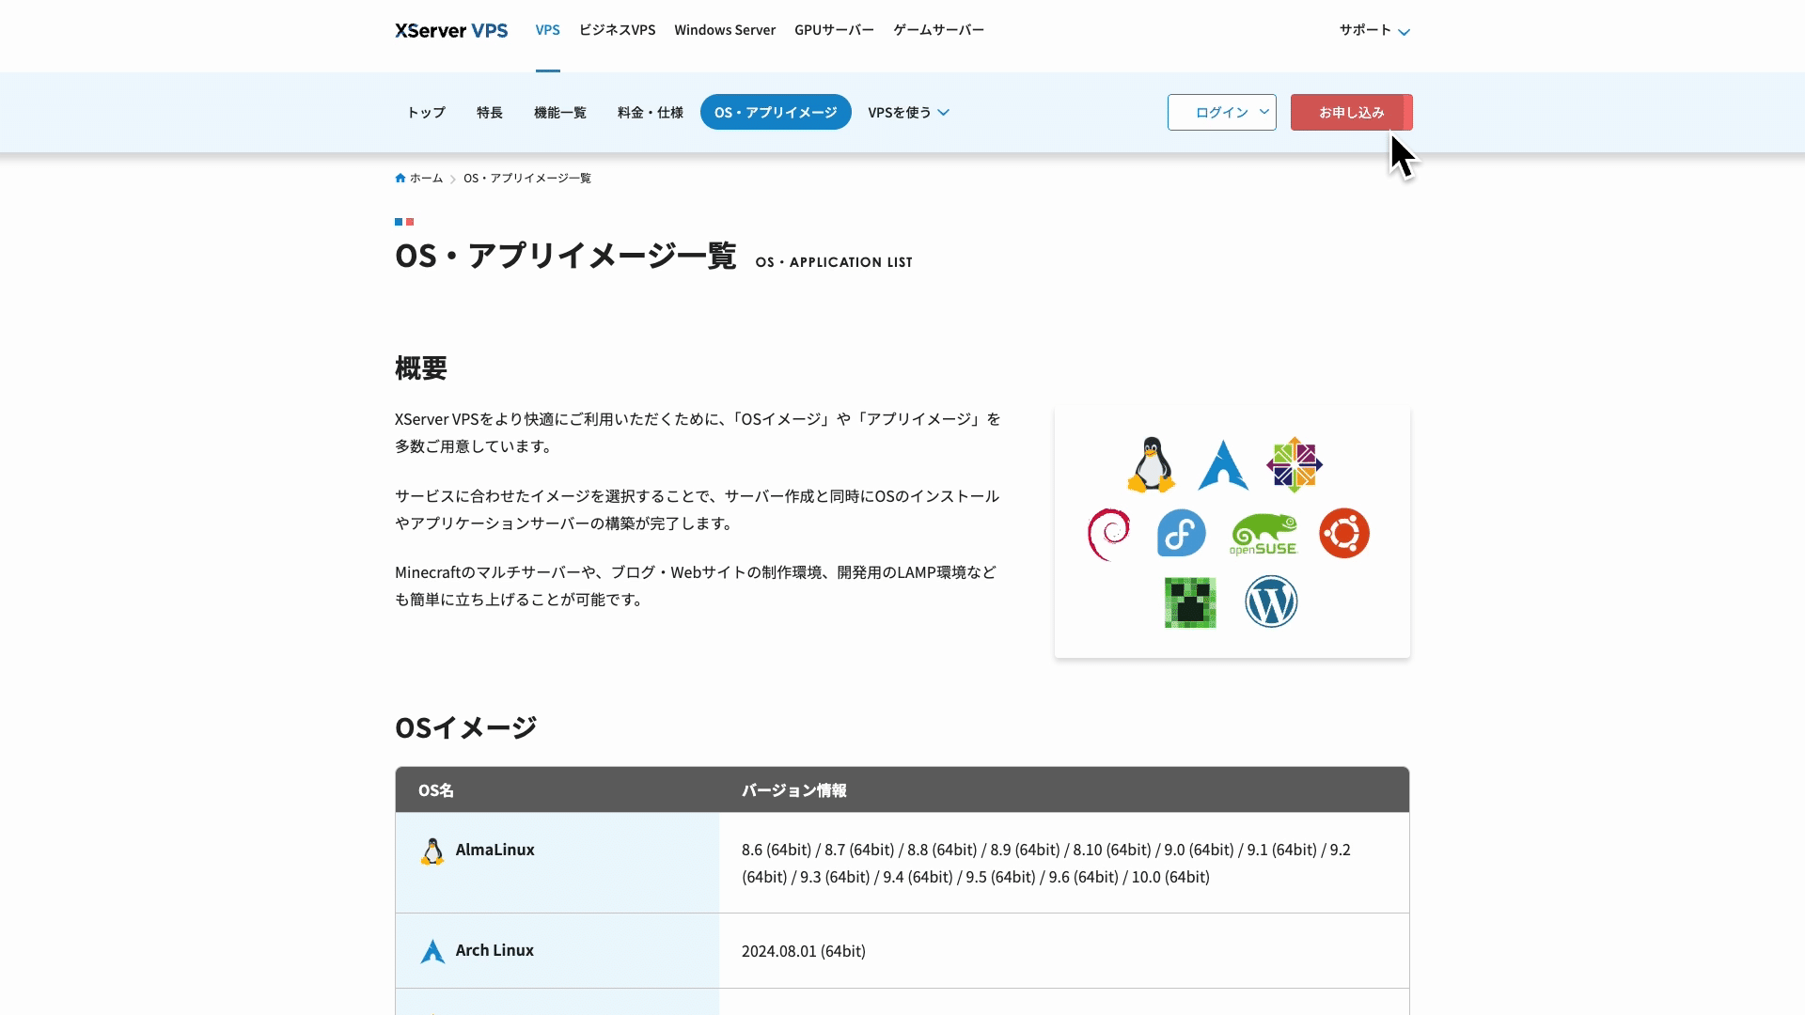The width and height of the screenshot is (1805, 1015).
Task: Click the Ubuntu logo in overview panel
Action: 1343,533
